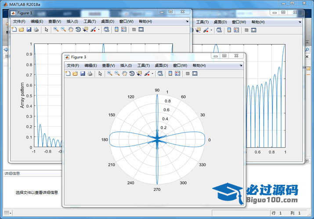Open brush dropdown arrow in Figure 1 toolbar
The height and width of the screenshot is (219, 314).
click(x=99, y=29)
